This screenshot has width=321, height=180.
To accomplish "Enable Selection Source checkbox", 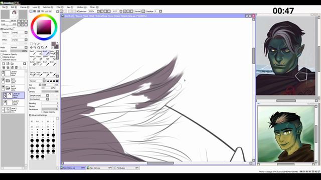I will click(2, 59).
